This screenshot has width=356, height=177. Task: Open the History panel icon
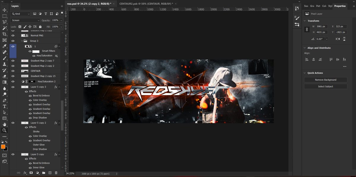[x=297, y=9]
